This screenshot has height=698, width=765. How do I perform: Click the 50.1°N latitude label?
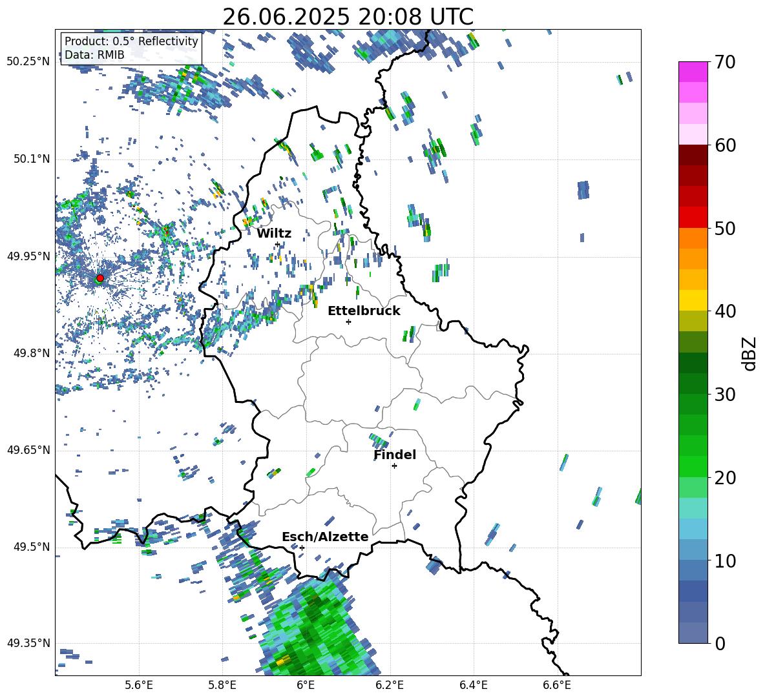[32, 159]
